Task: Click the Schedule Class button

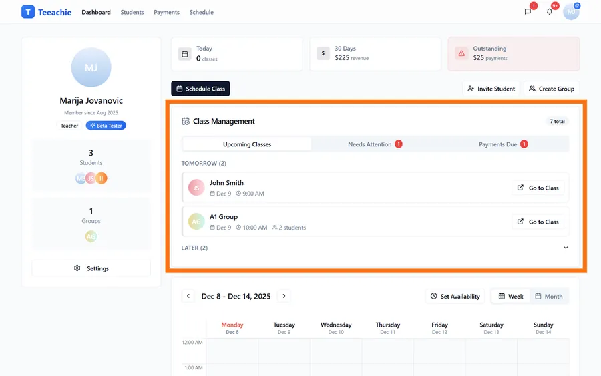Action: coord(200,89)
